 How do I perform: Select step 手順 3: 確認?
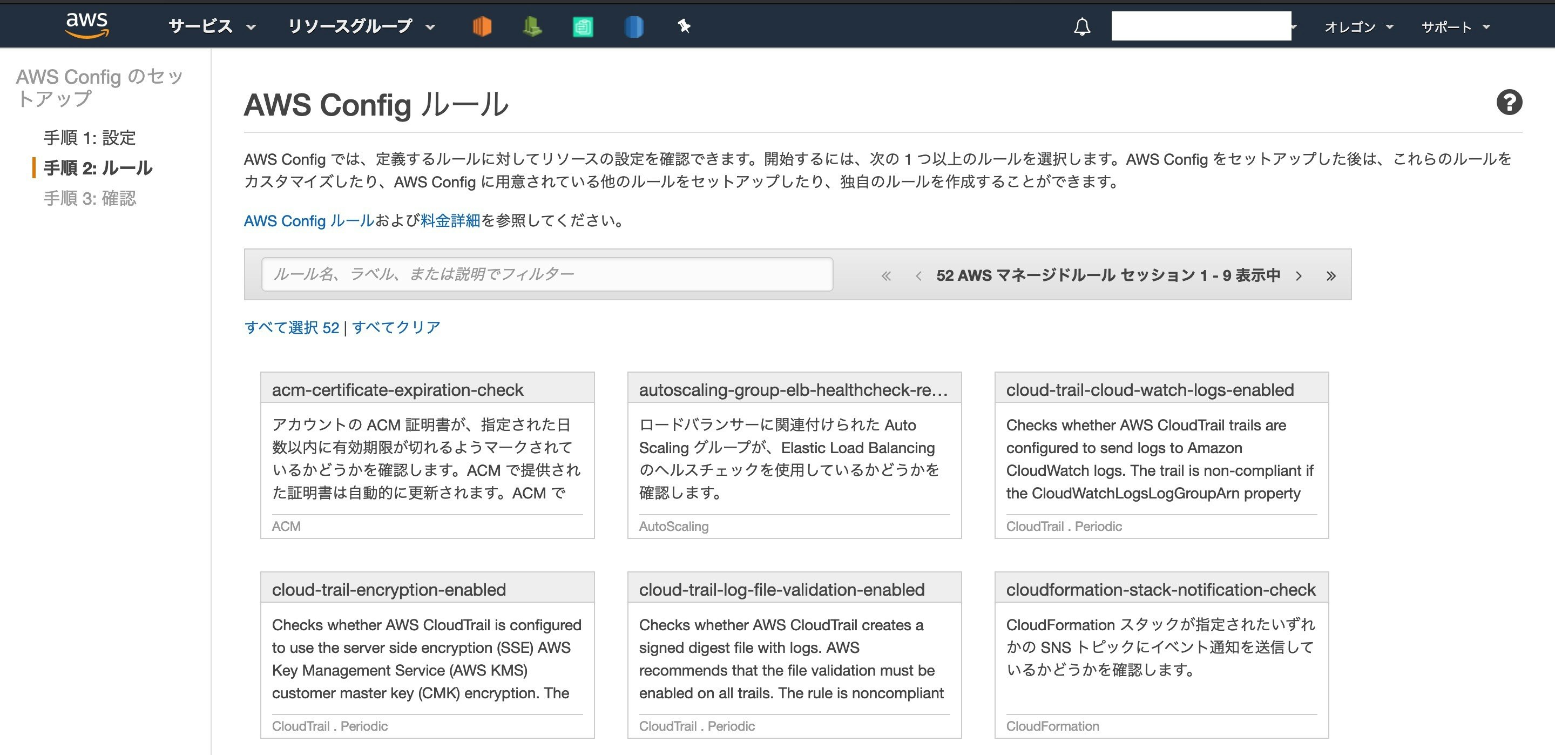[90, 198]
